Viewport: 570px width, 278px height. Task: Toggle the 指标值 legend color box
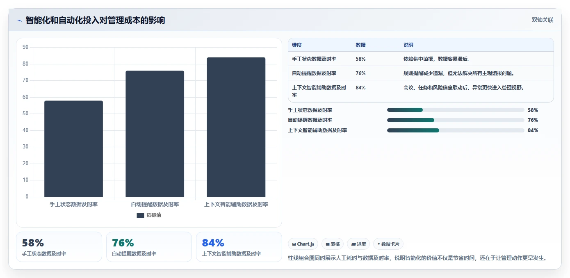coord(140,215)
